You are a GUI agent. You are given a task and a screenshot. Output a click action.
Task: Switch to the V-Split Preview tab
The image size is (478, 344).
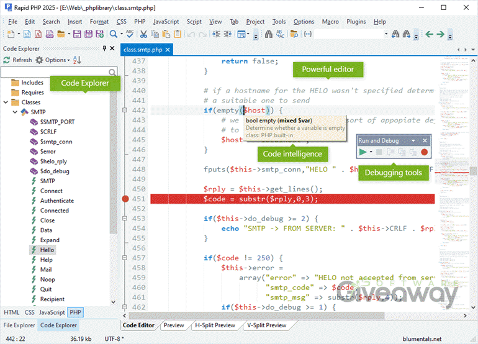coord(266,325)
